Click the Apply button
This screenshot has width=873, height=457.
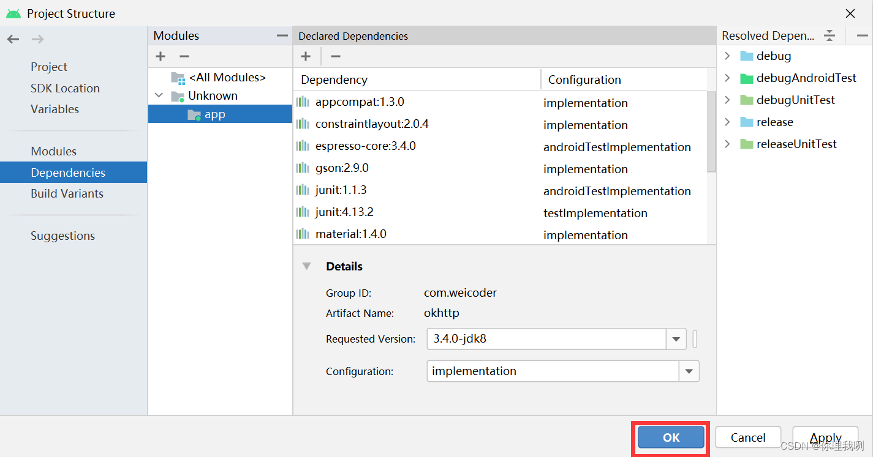click(825, 437)
